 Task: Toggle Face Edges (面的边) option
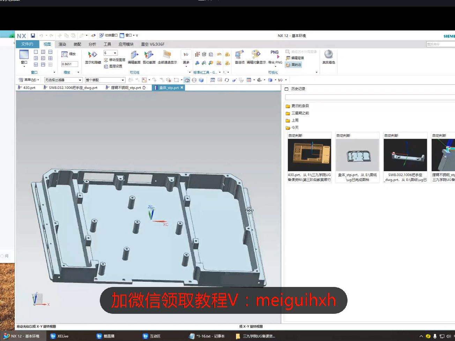294,65
